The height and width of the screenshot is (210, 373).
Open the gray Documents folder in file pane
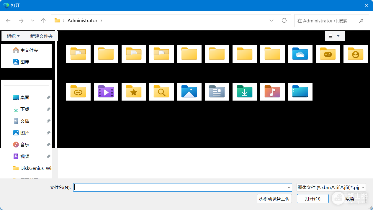pyautogui.click(x=217, y=92)
